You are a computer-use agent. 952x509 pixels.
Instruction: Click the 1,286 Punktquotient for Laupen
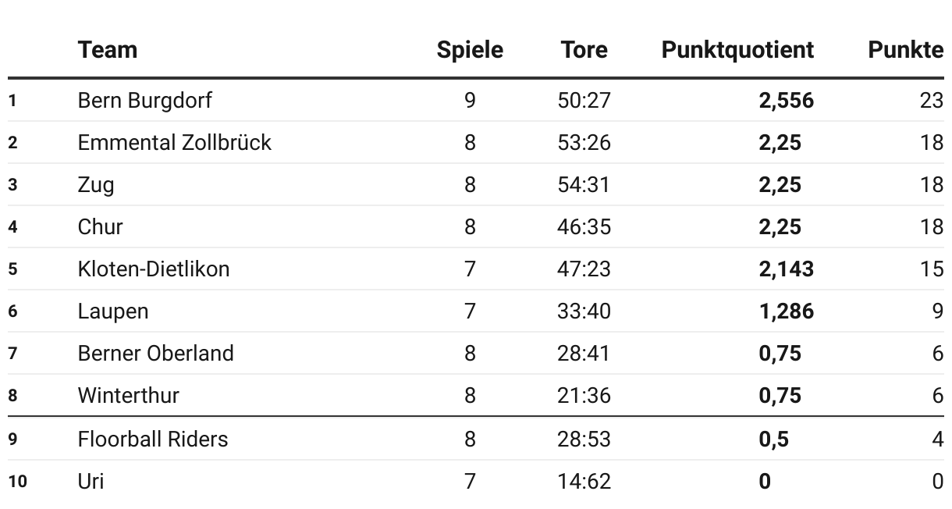coord(786,311)
